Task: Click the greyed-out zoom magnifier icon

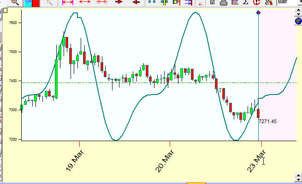Action: (49, 2)
